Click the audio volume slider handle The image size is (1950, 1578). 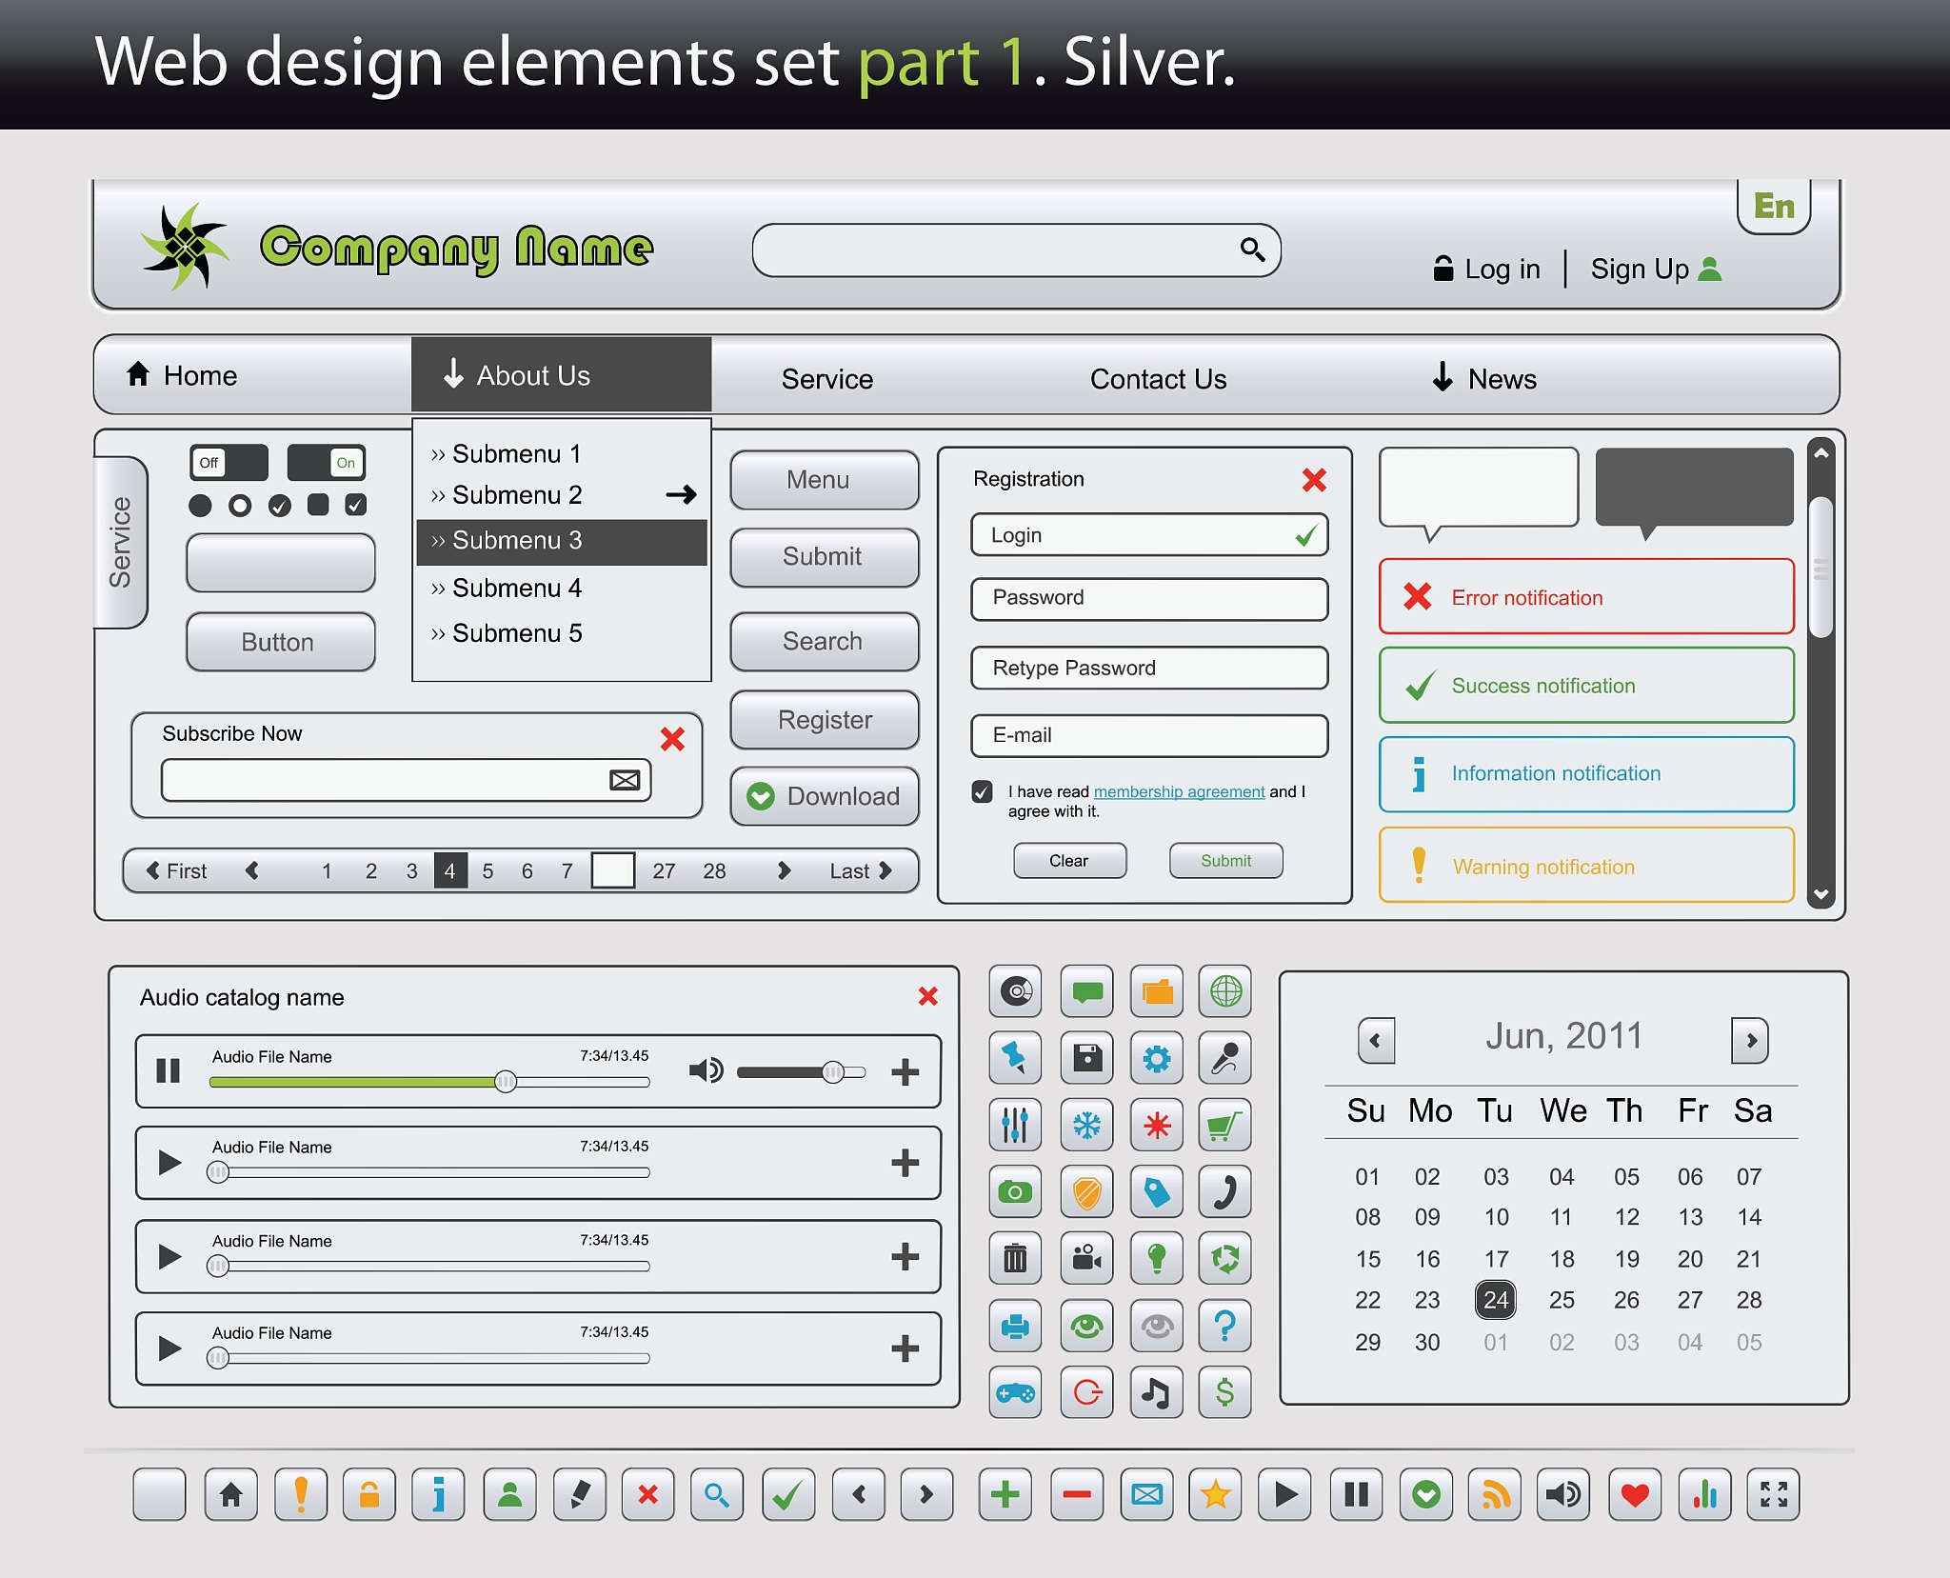(833, 1072)
